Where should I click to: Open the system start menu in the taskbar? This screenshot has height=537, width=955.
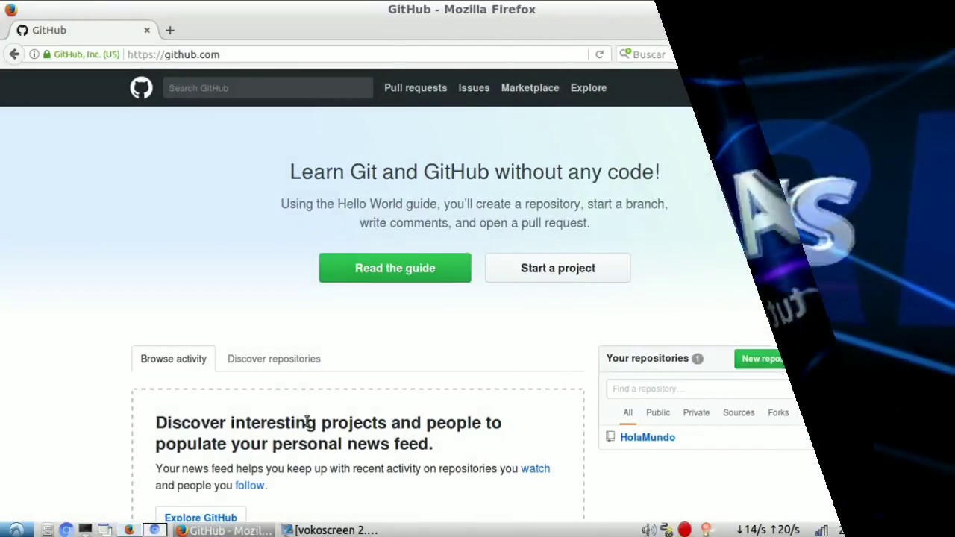click(15, 530)
